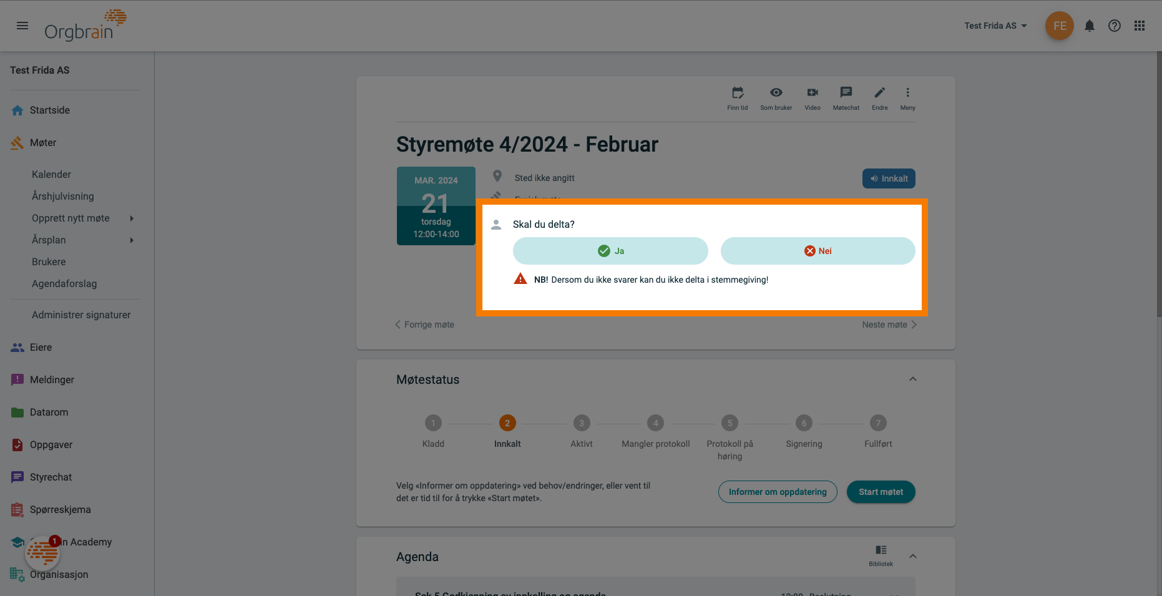Open the FE user avatar menu

(x=1059, y=26)
